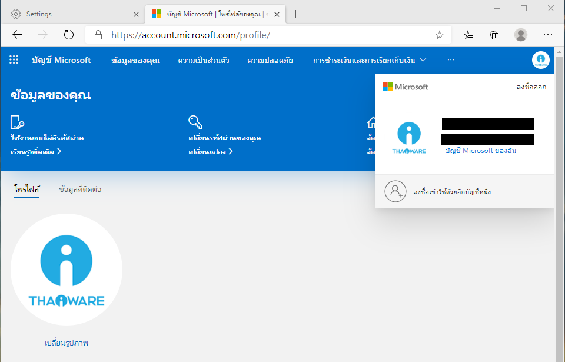Open the ความปลอดภัย menu item
Screen dimensions: 565x362
coord(270,60)
